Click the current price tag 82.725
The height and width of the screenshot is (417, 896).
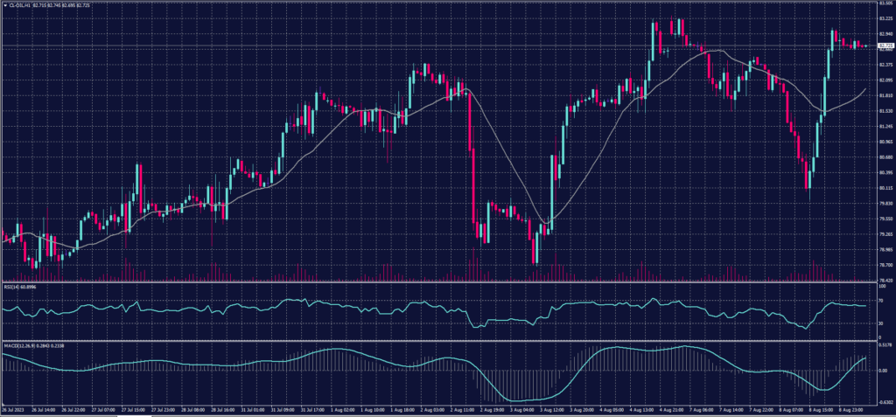click(884, 45)
